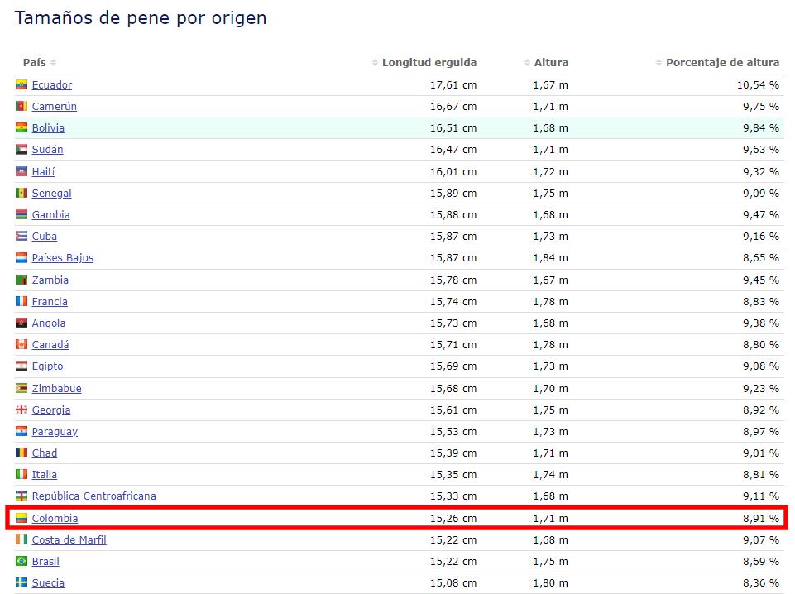Click the Canadá flag icon
This screenshot has width=795, height=594.
point(22,345)
